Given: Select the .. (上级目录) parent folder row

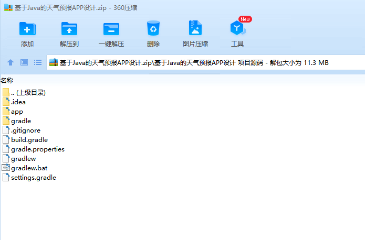Looking at the screenshot, I should (24, 92).
